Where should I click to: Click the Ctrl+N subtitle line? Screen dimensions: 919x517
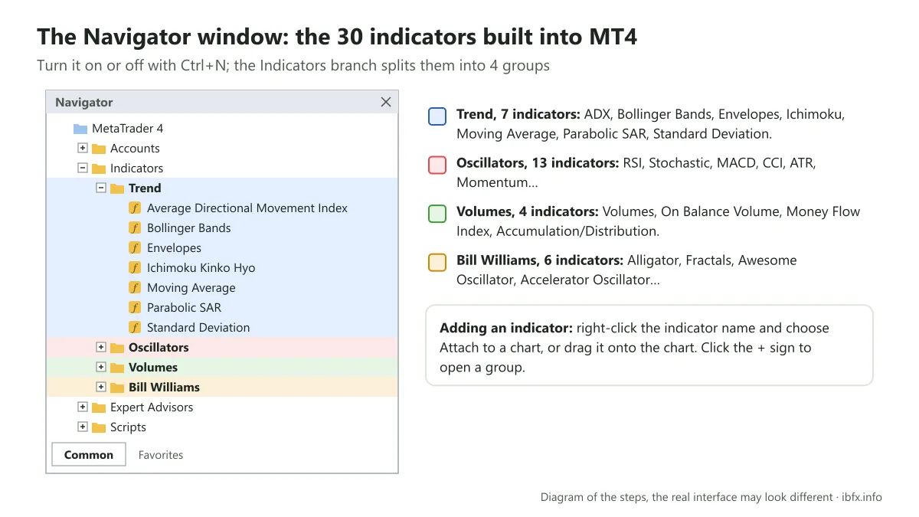coord(293,66)
